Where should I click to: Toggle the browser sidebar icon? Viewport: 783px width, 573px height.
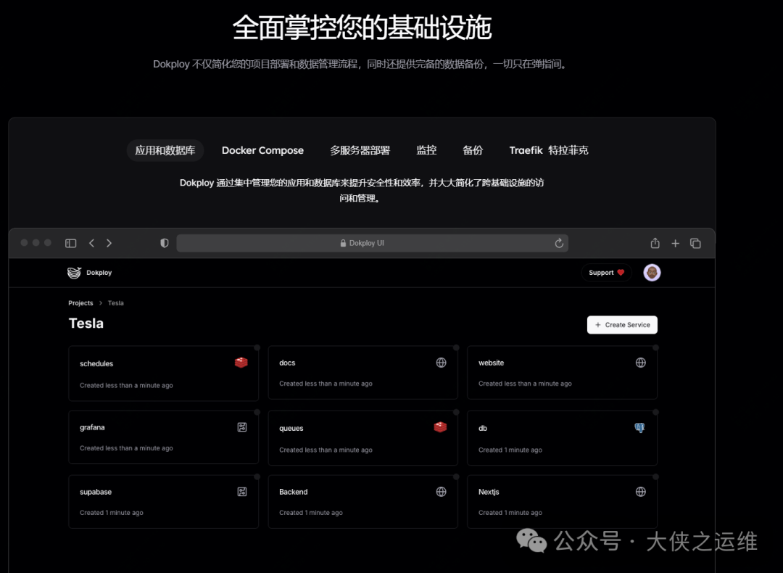click(x=71, y=243)
